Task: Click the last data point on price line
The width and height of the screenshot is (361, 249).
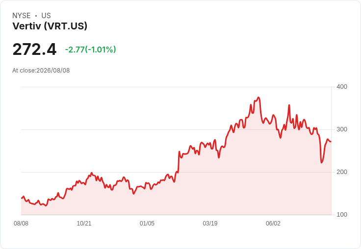Action: [x=331, y=142]
